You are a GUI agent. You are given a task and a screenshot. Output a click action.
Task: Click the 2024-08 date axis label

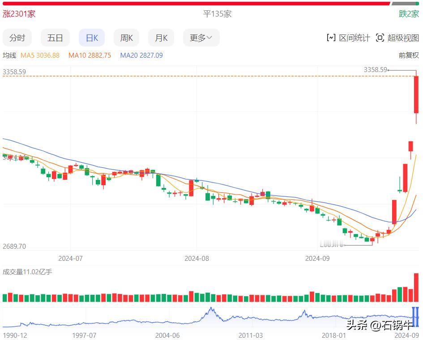tap(197, 258)
